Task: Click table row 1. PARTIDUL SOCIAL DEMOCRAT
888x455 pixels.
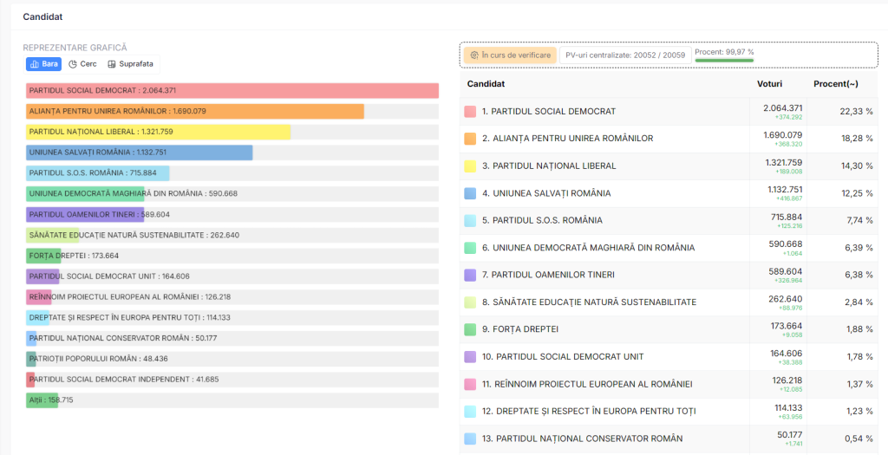Action: 669,112
